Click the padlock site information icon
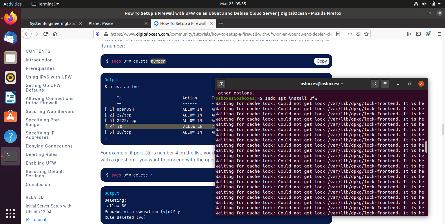 [x=105, y=34]
